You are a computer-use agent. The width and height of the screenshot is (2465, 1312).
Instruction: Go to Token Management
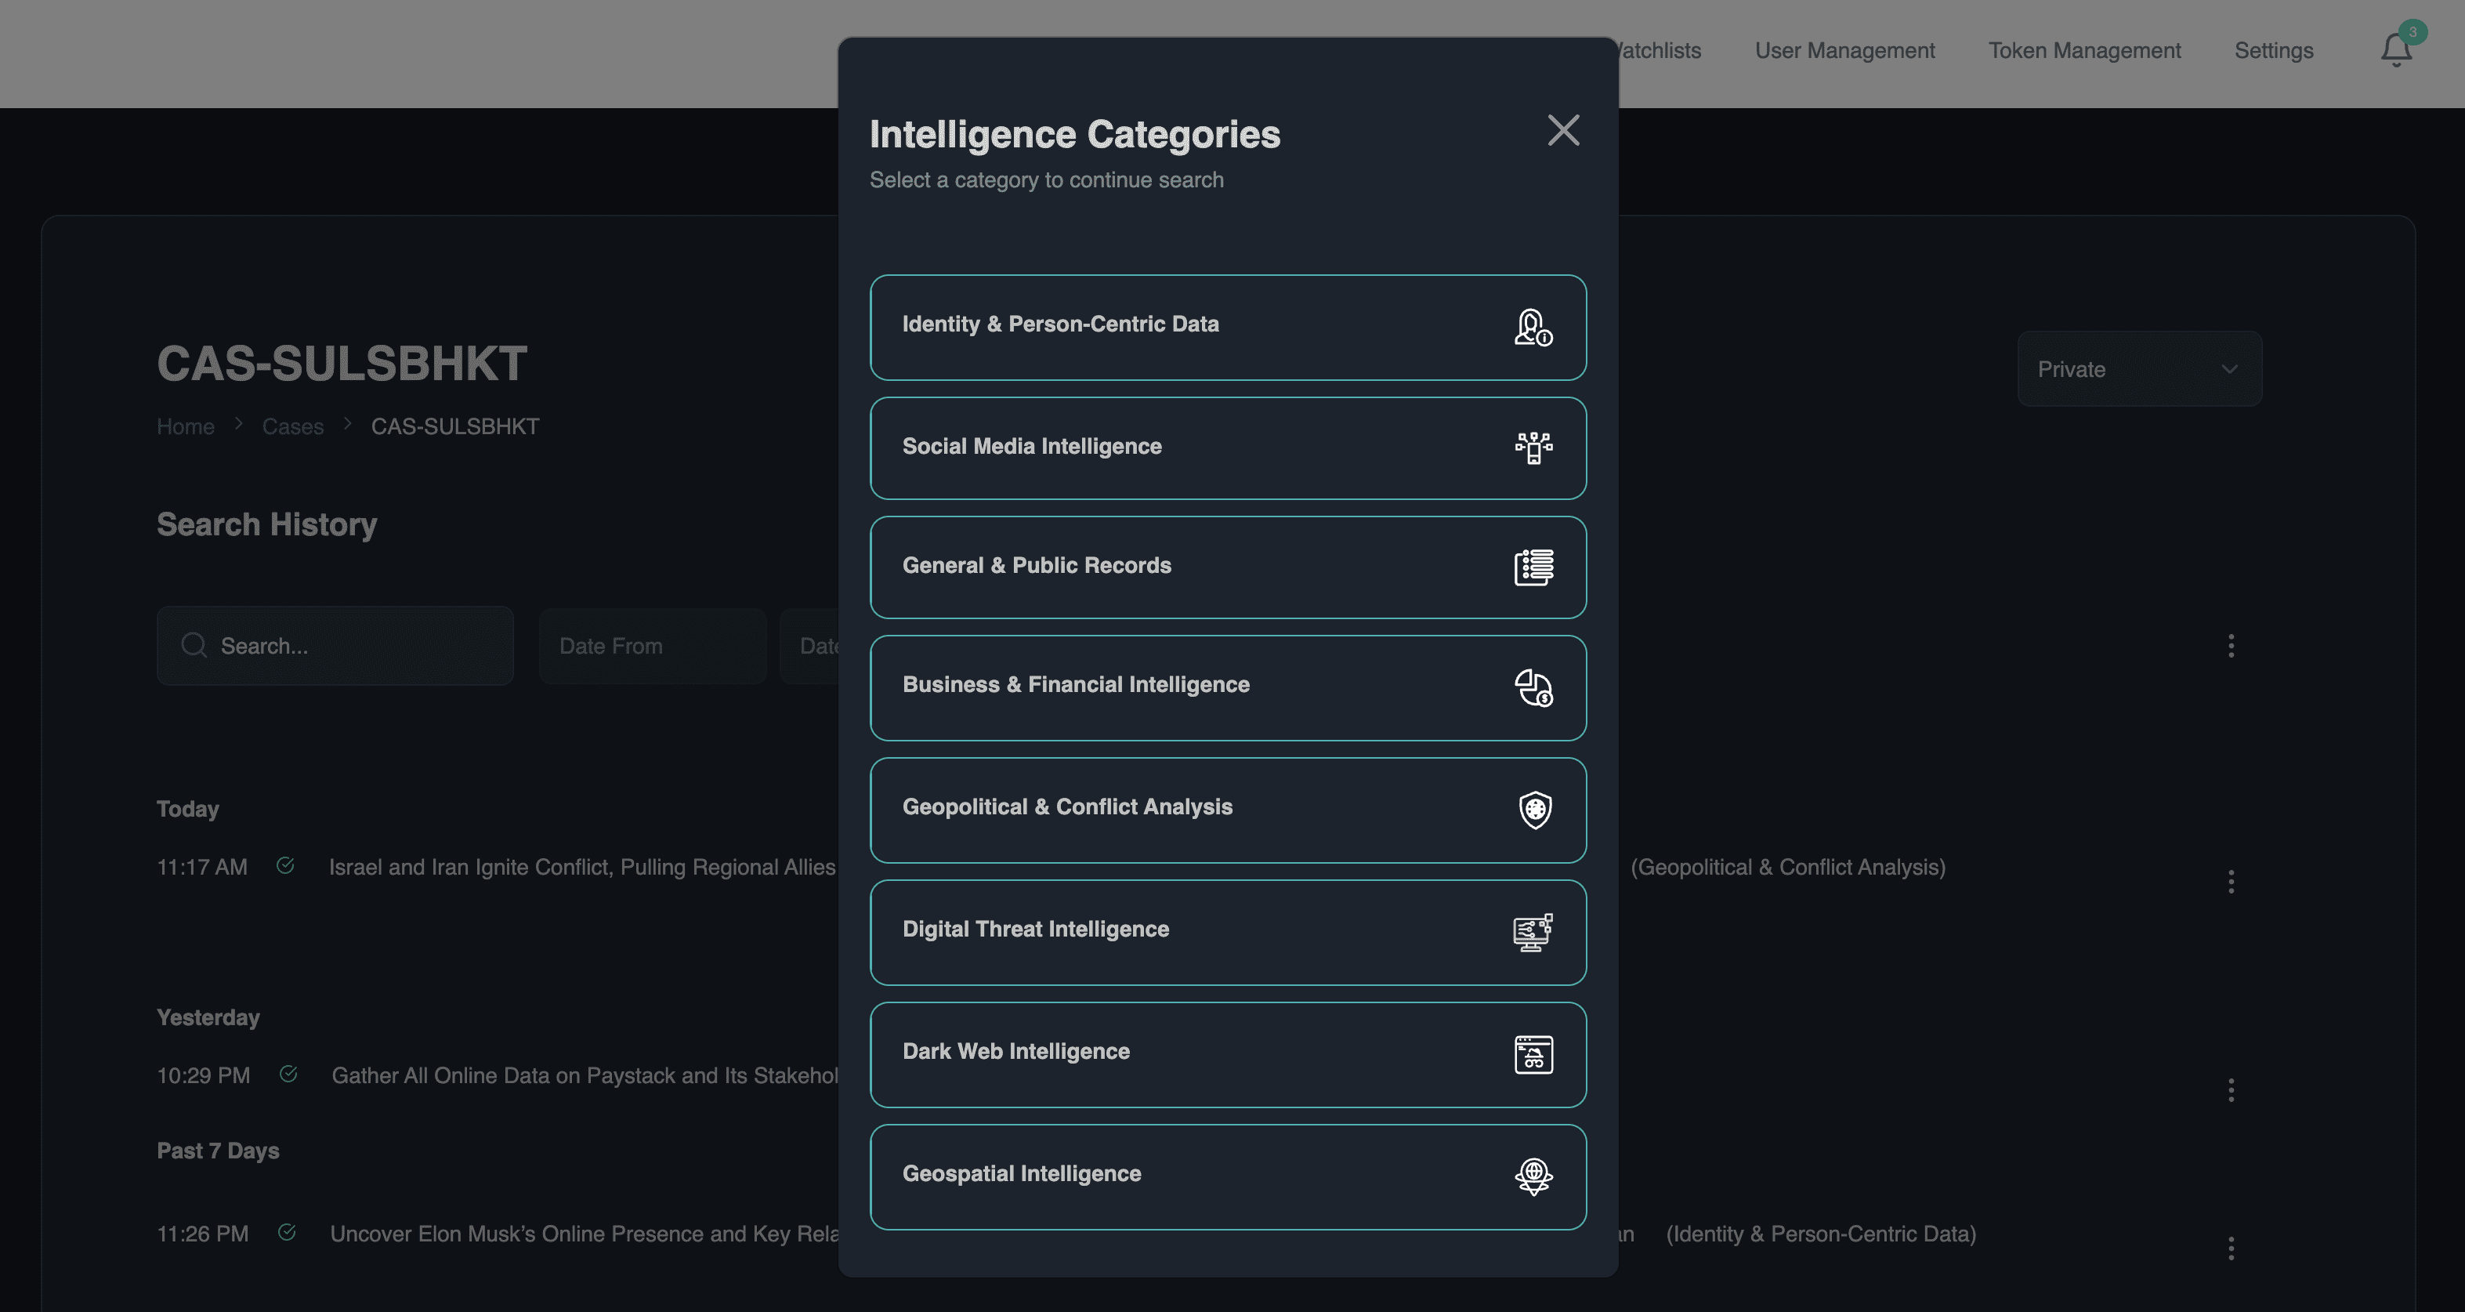(x=2084, y=51)
